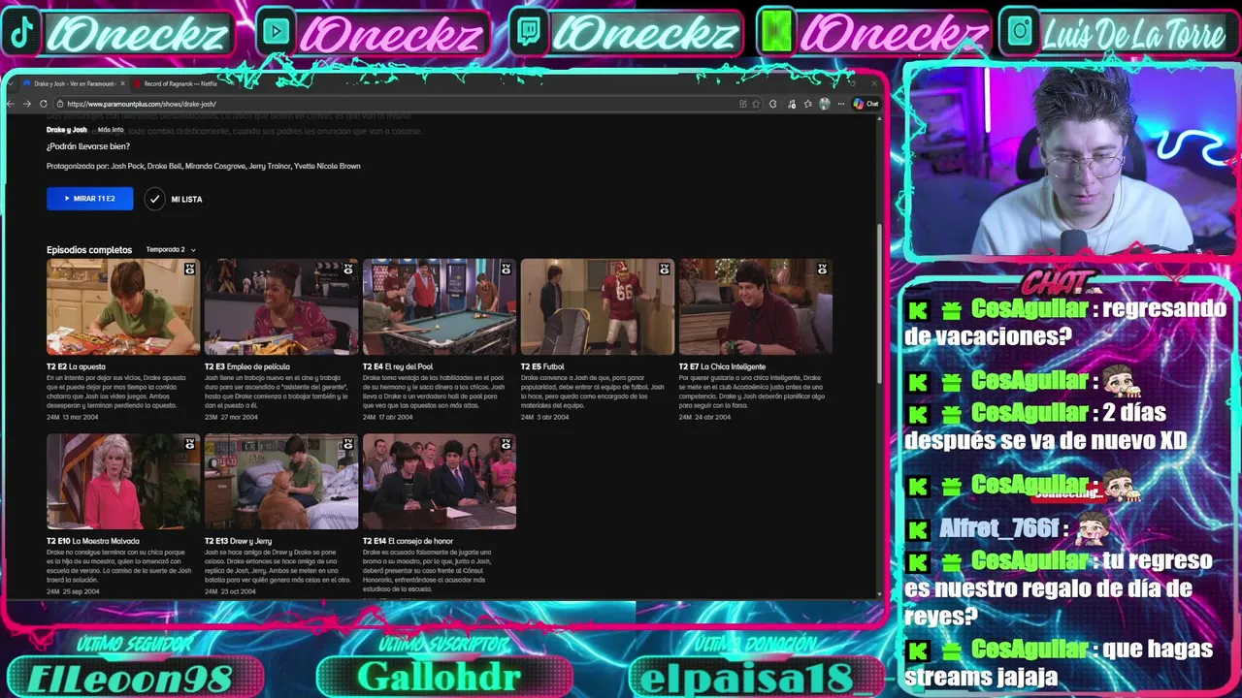The height and width of the screenshot is (698, 1242).
Task: Click the date 27 mar 2004
Action: (x=241, y=417)
